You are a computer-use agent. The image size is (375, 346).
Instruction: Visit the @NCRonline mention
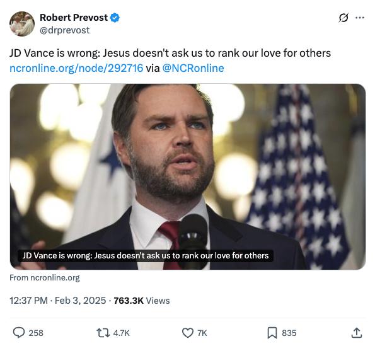[193, 68]
